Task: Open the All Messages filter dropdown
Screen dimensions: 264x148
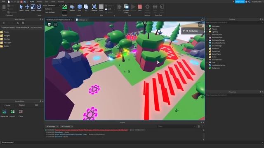Action: 52,126
